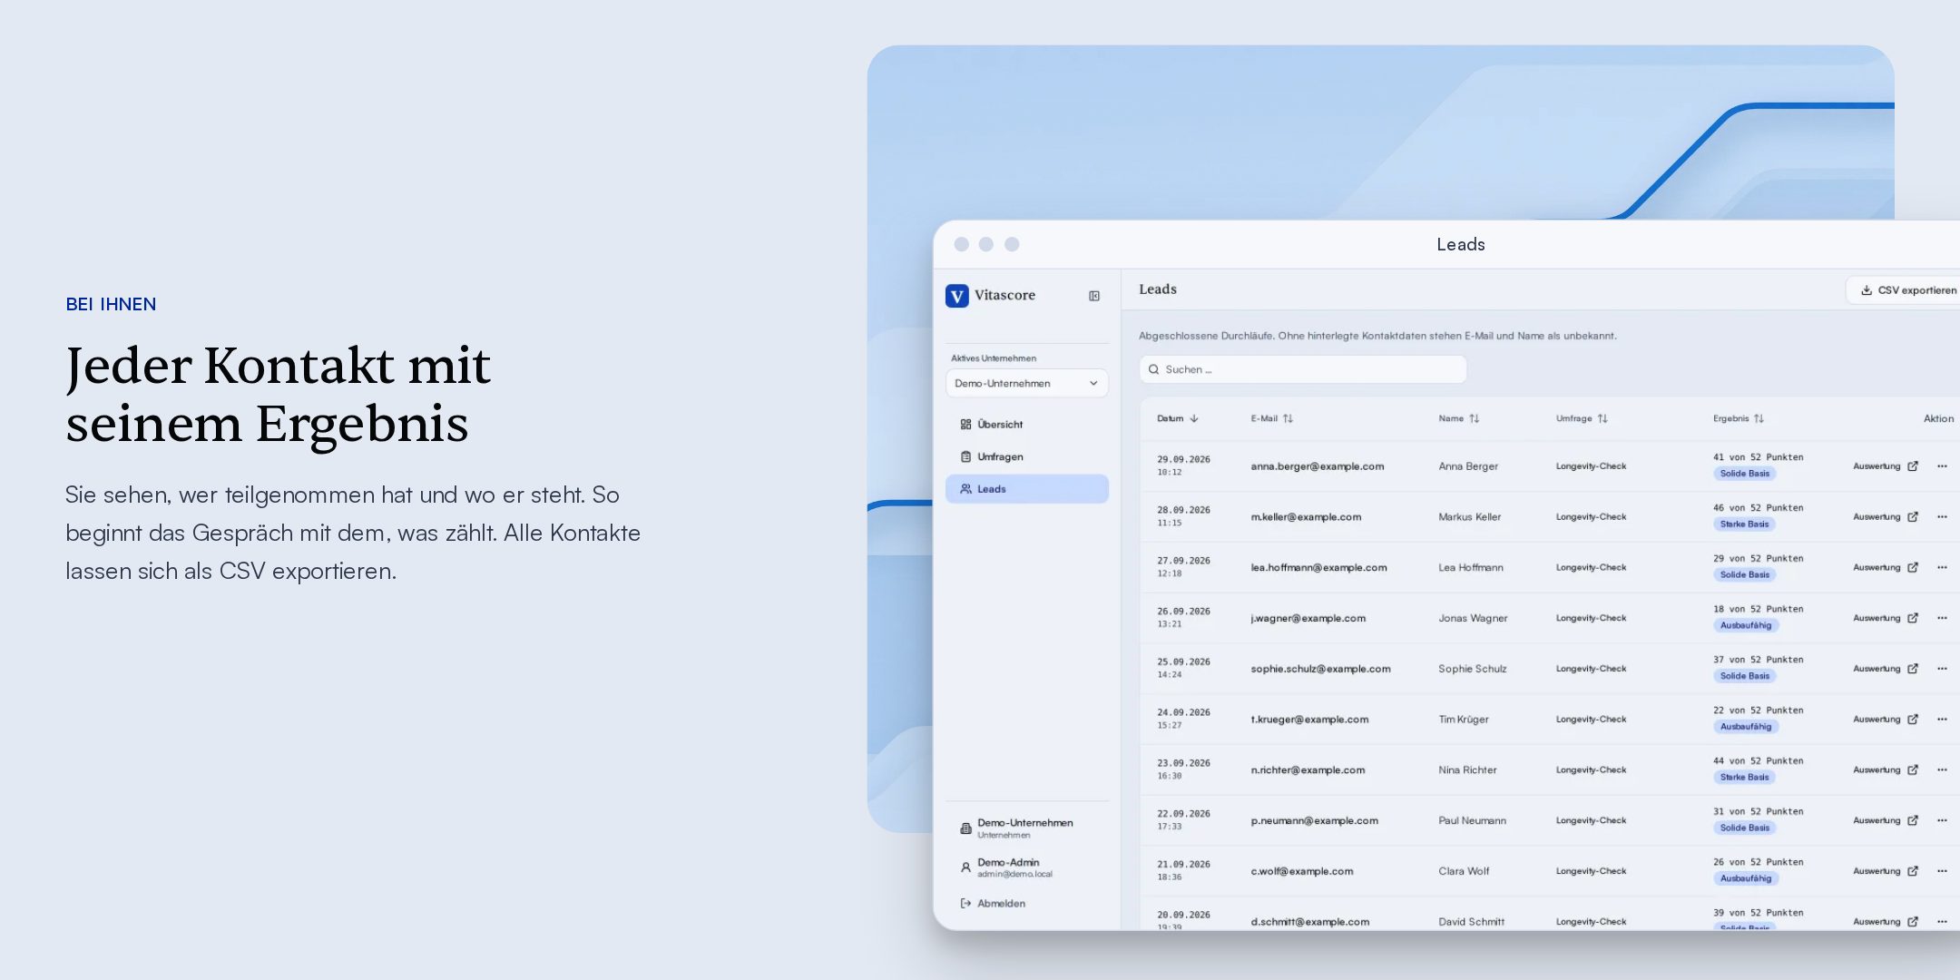1960x980 pixels.
Task: Open more-actions menu for Nina Richter row
Action: coord(1942,770)
